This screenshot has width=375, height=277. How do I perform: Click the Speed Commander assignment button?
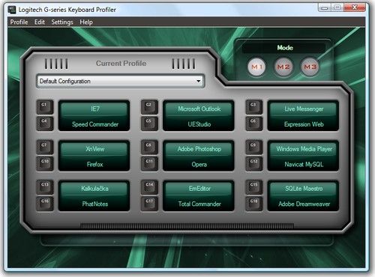coord(94,124)
